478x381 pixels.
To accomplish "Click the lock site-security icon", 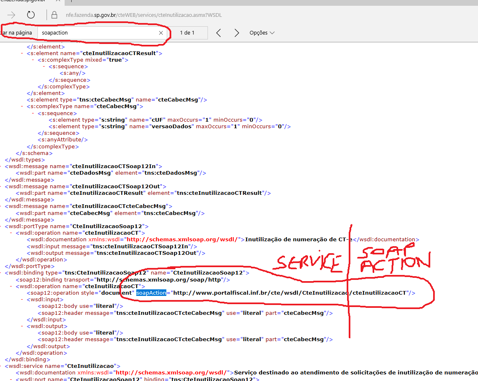I will 54,15.
